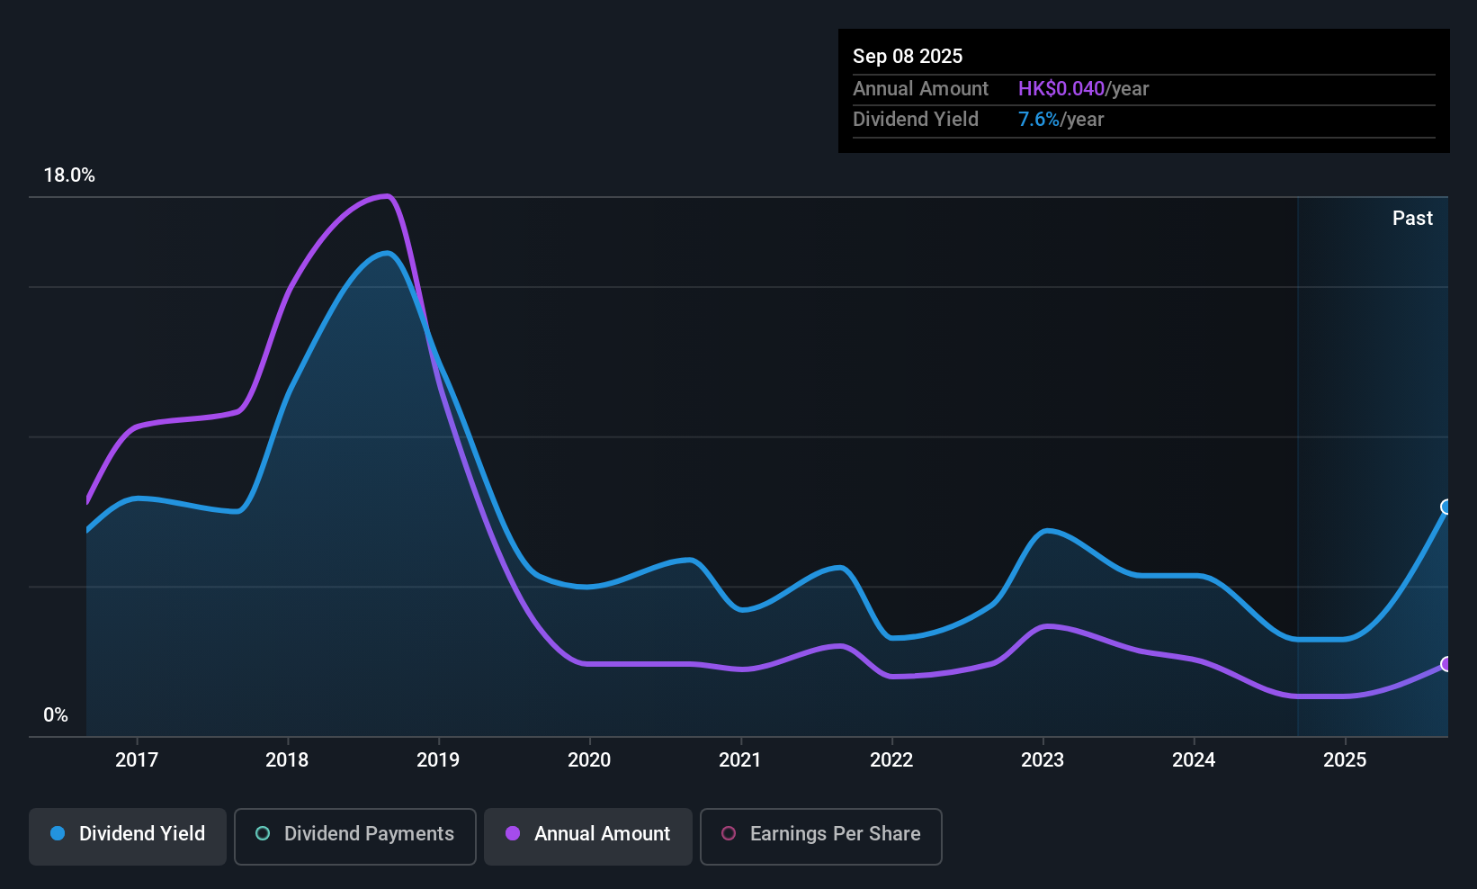Click the 0% y-axis label
The width and height of the screenshot is (1477, 889).
[x=56, y=715]
